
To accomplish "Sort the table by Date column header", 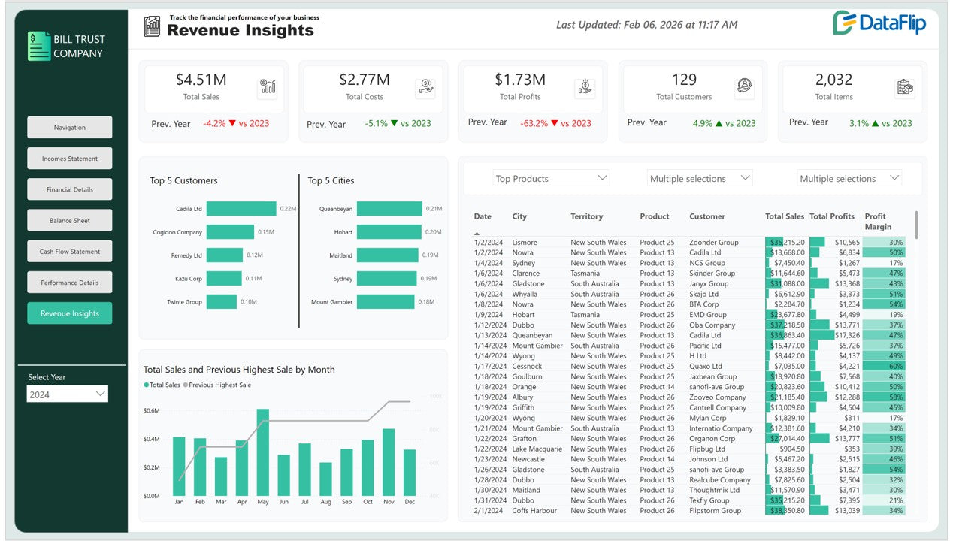I will click(483, 216).
